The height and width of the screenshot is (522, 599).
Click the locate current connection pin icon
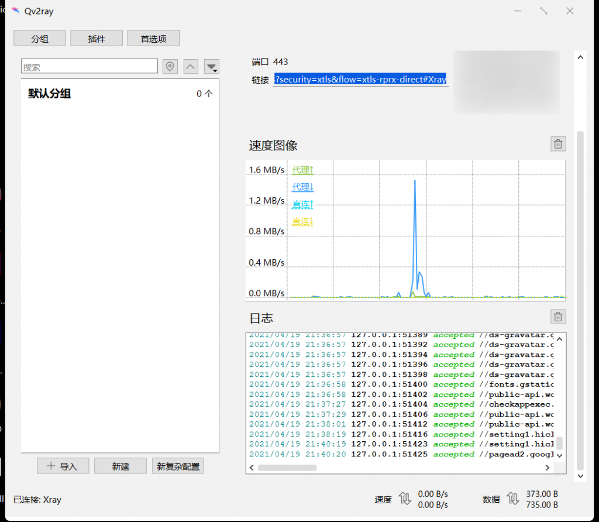click(x=170, y=67)
